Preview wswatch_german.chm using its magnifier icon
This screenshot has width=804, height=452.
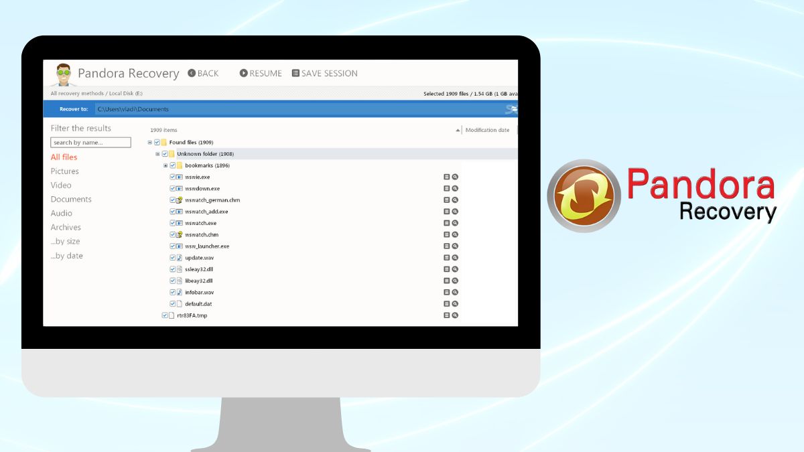click(x=455, y=200)
